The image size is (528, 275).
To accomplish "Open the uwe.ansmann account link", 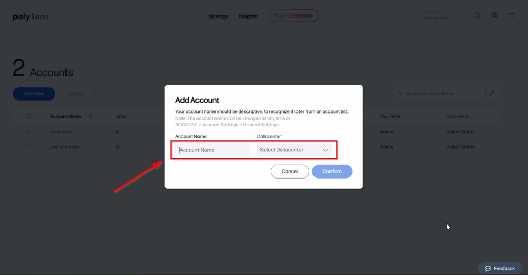I will pos(63,147).
